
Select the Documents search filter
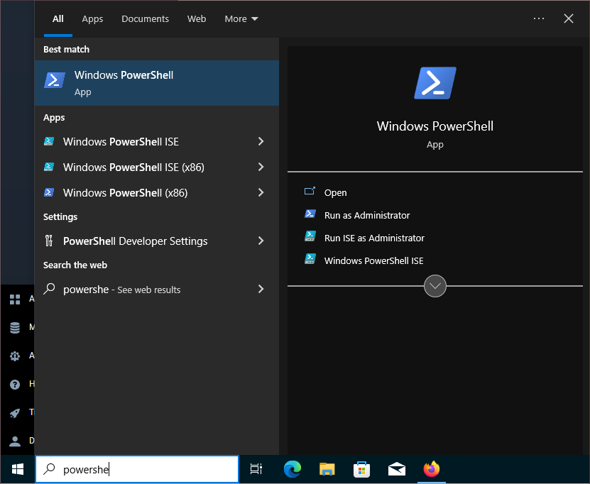(x=145, y=18)
